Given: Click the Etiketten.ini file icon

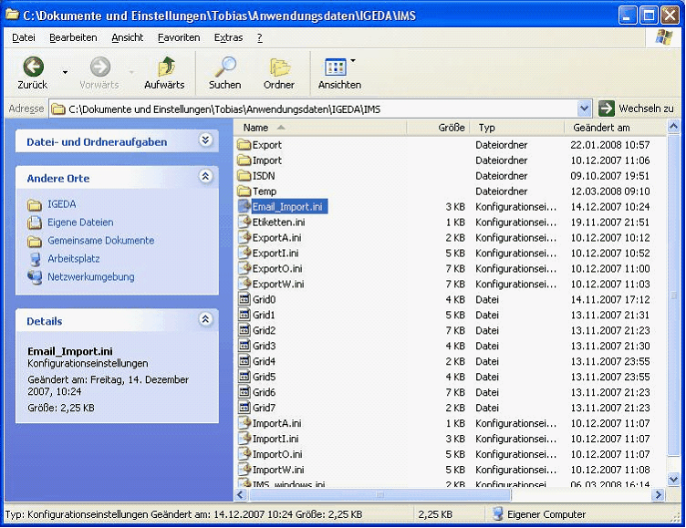Looking at the screenshot, I should coord(244,223).
